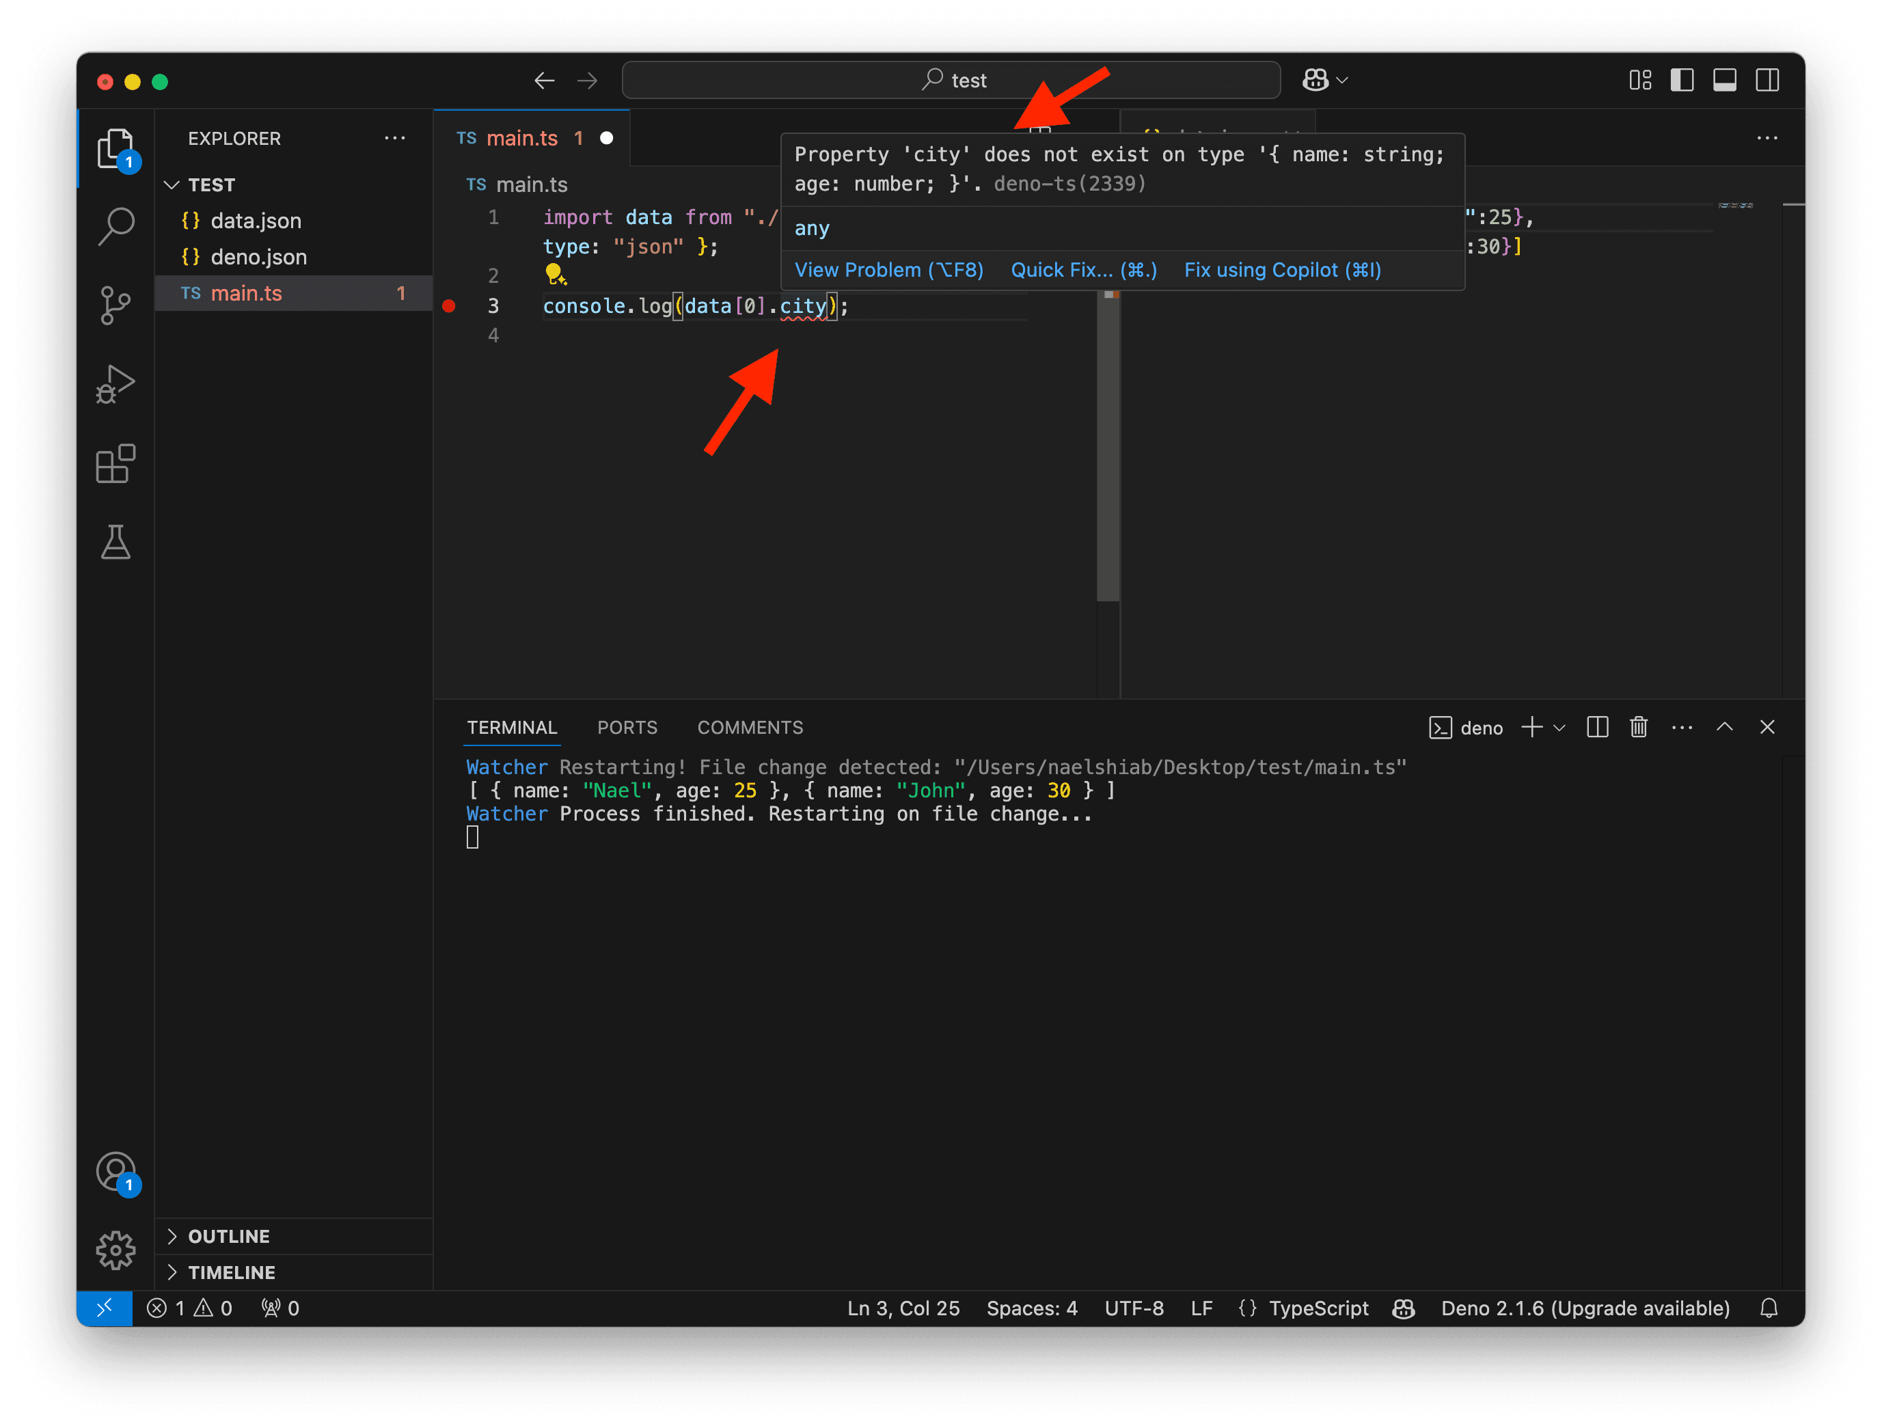Open data.json in the explorer
The height and width of the screenshot is (1428, 1882).
pos(295,220)
